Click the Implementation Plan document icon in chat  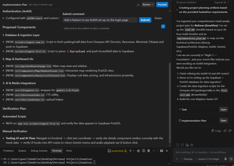pyautogui.click(x=180, y=121)
